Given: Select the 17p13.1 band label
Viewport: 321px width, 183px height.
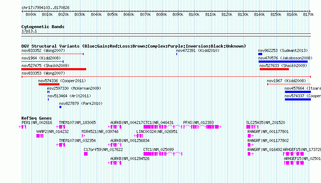Looking at the screenshot, I should (29, 31).
